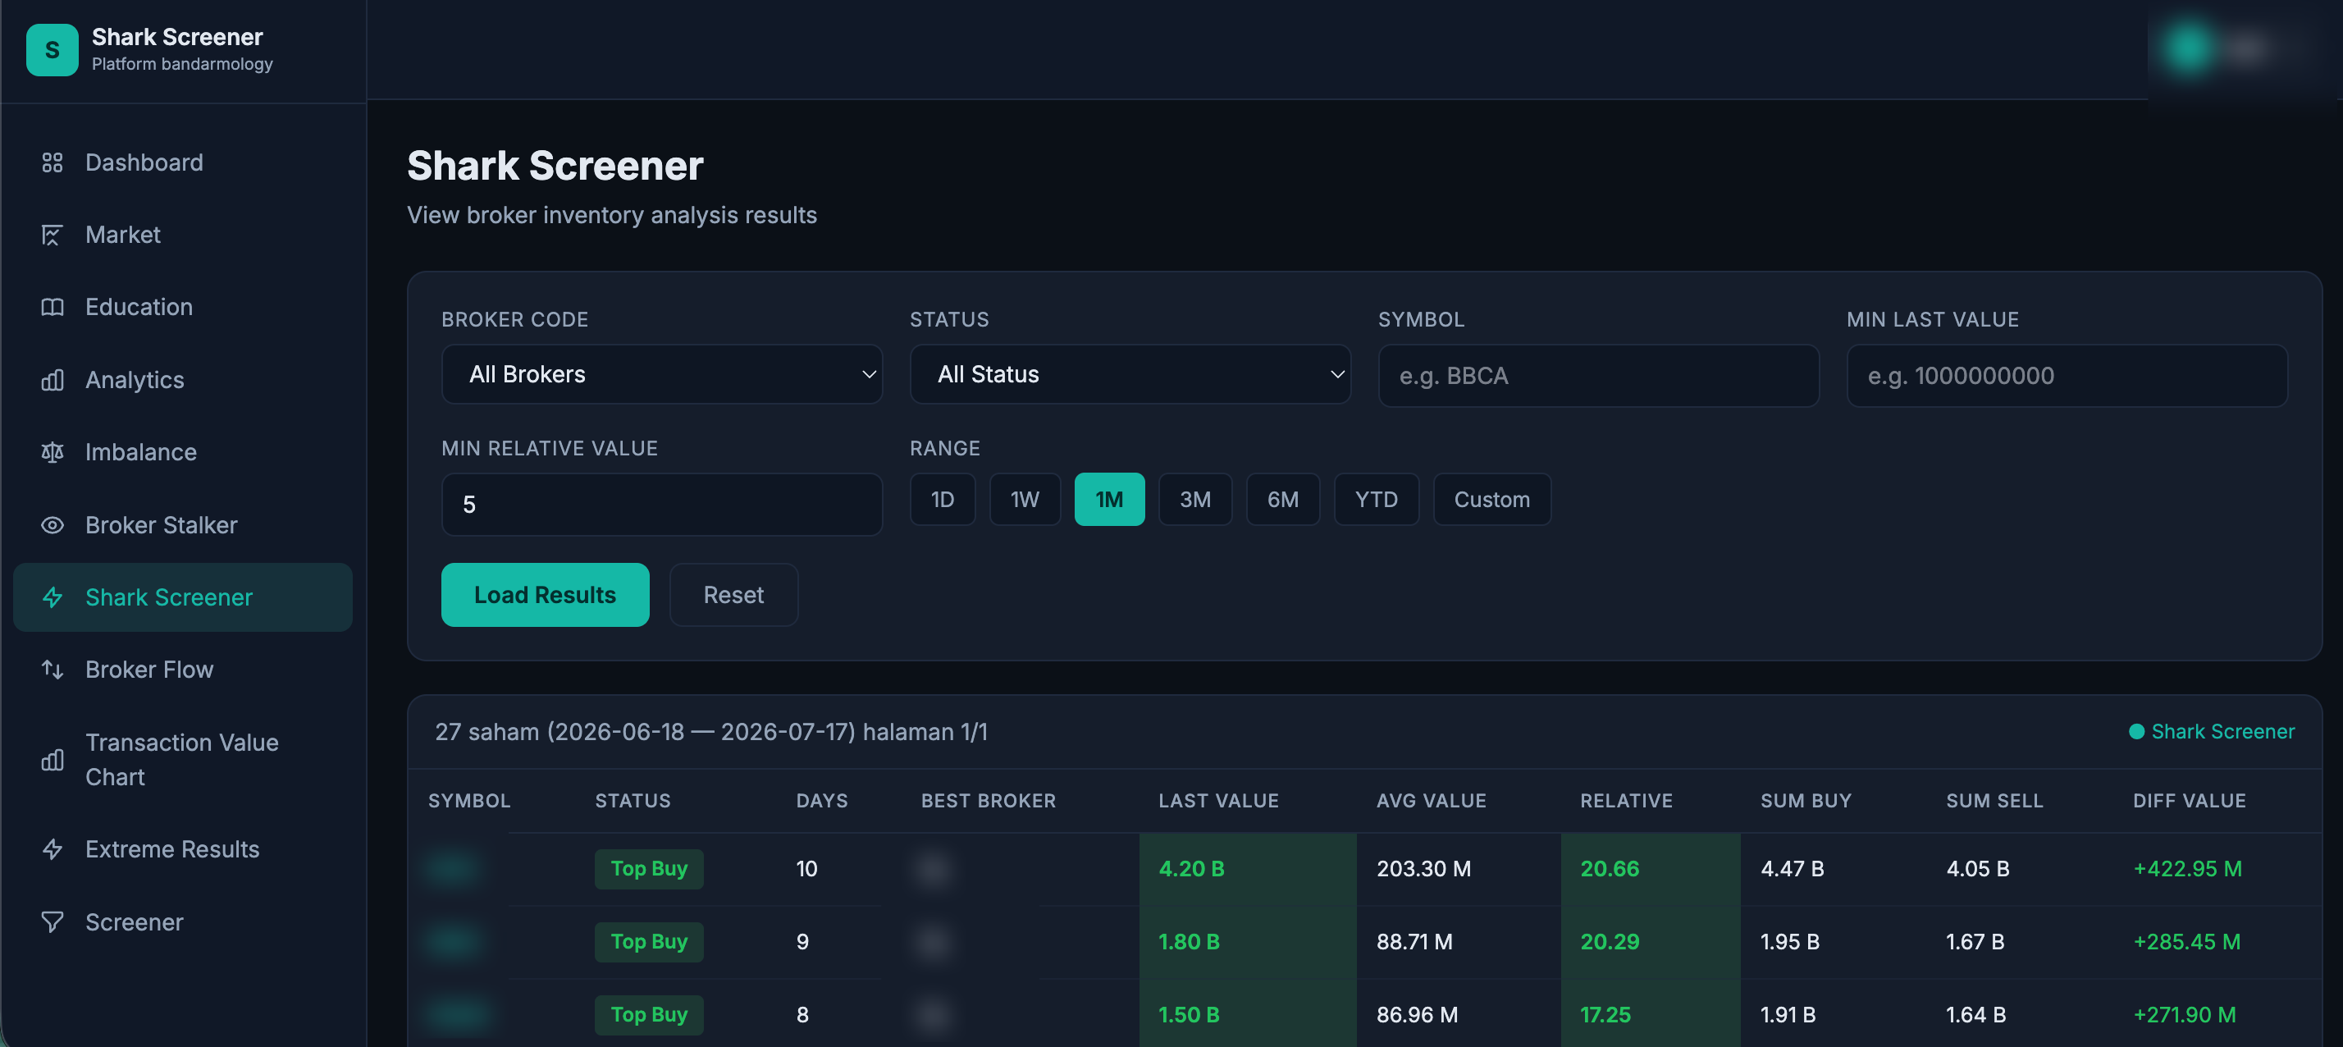
Task: Click the Broker Flow arrows icon
Action: (x=52, y=670)
